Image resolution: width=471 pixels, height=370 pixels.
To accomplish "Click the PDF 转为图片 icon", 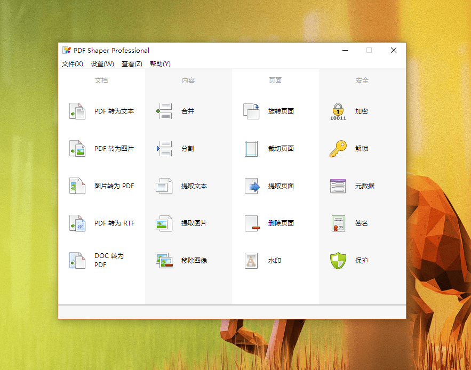I will [x=77, y=148].
